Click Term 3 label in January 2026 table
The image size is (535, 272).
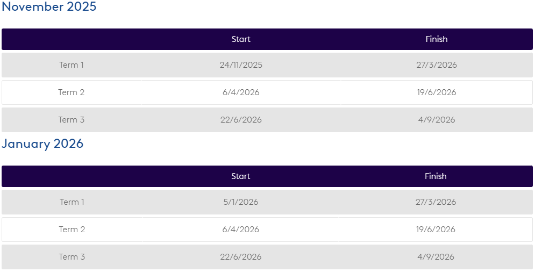[x=72, y=257]
